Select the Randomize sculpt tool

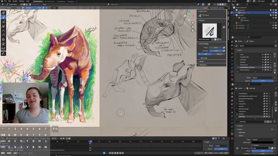(x=3, y=26)
